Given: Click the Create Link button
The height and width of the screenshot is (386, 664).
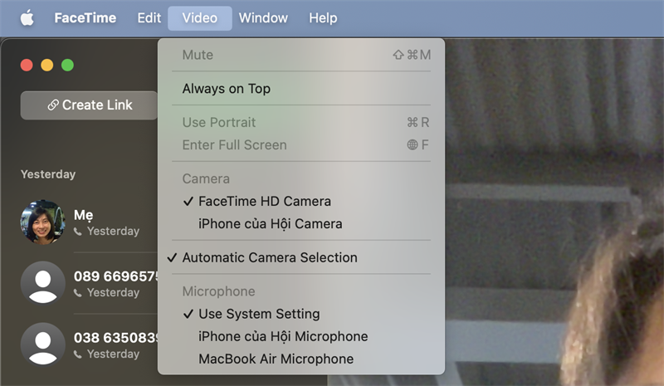Looking at the screenshot, I should coord(89,105).
